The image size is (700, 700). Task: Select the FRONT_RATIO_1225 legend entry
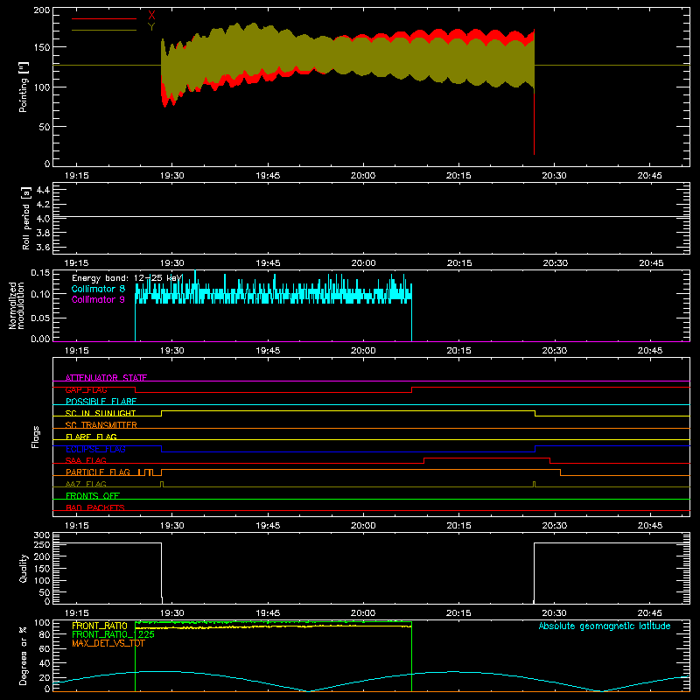pyautogui.click(x=114, y=634)
